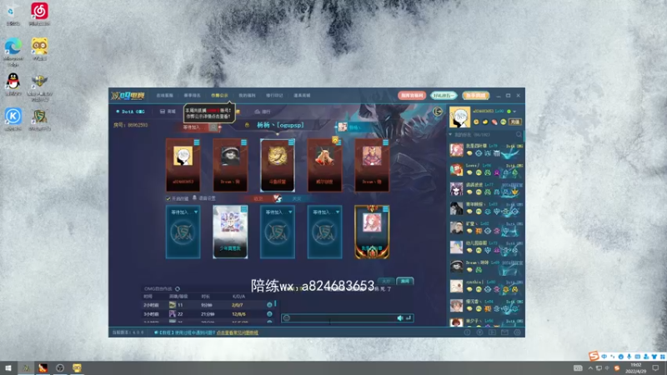Click the speaker icon in chat input
The image size is (667, 375).
coord(400,318)
